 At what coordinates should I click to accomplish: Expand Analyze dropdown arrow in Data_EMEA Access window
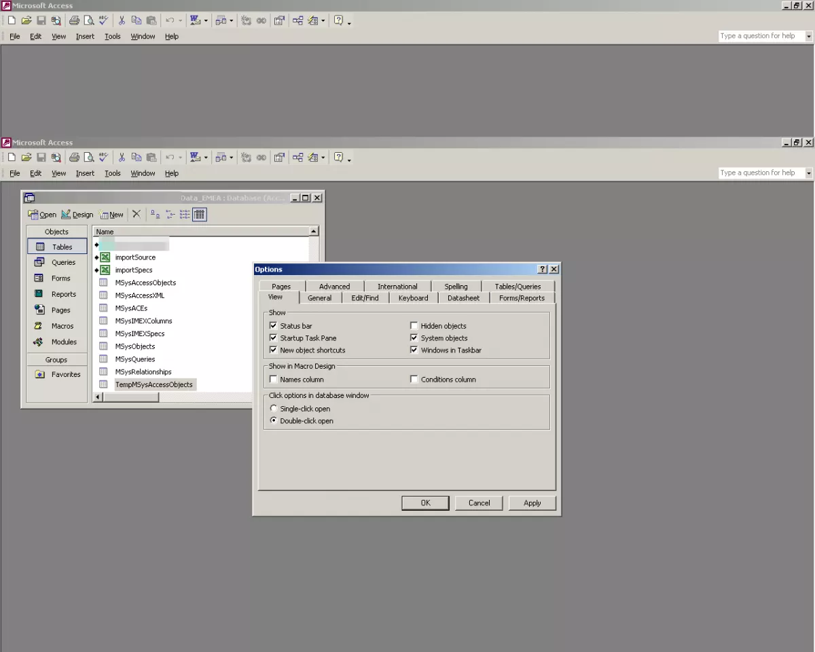point(231,158)
